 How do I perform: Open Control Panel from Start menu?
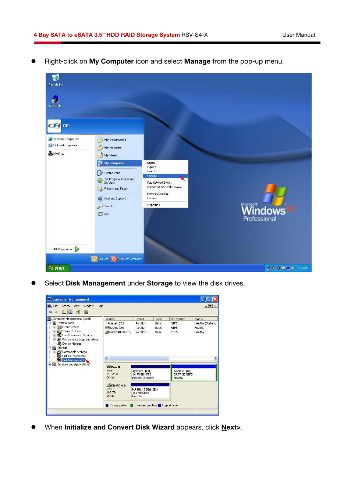click(x=109, y=173)
